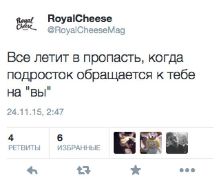
Task: Click the РЕТВИТЫ label
Action: click(x=25, y=148)
